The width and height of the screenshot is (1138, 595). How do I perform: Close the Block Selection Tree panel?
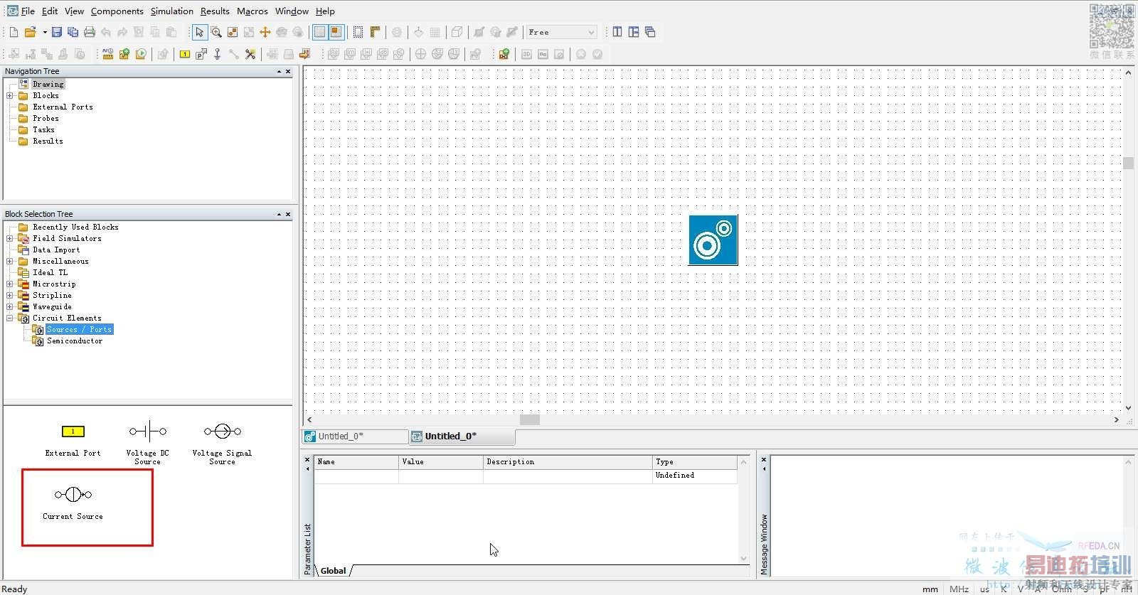[x=288, y=214]
